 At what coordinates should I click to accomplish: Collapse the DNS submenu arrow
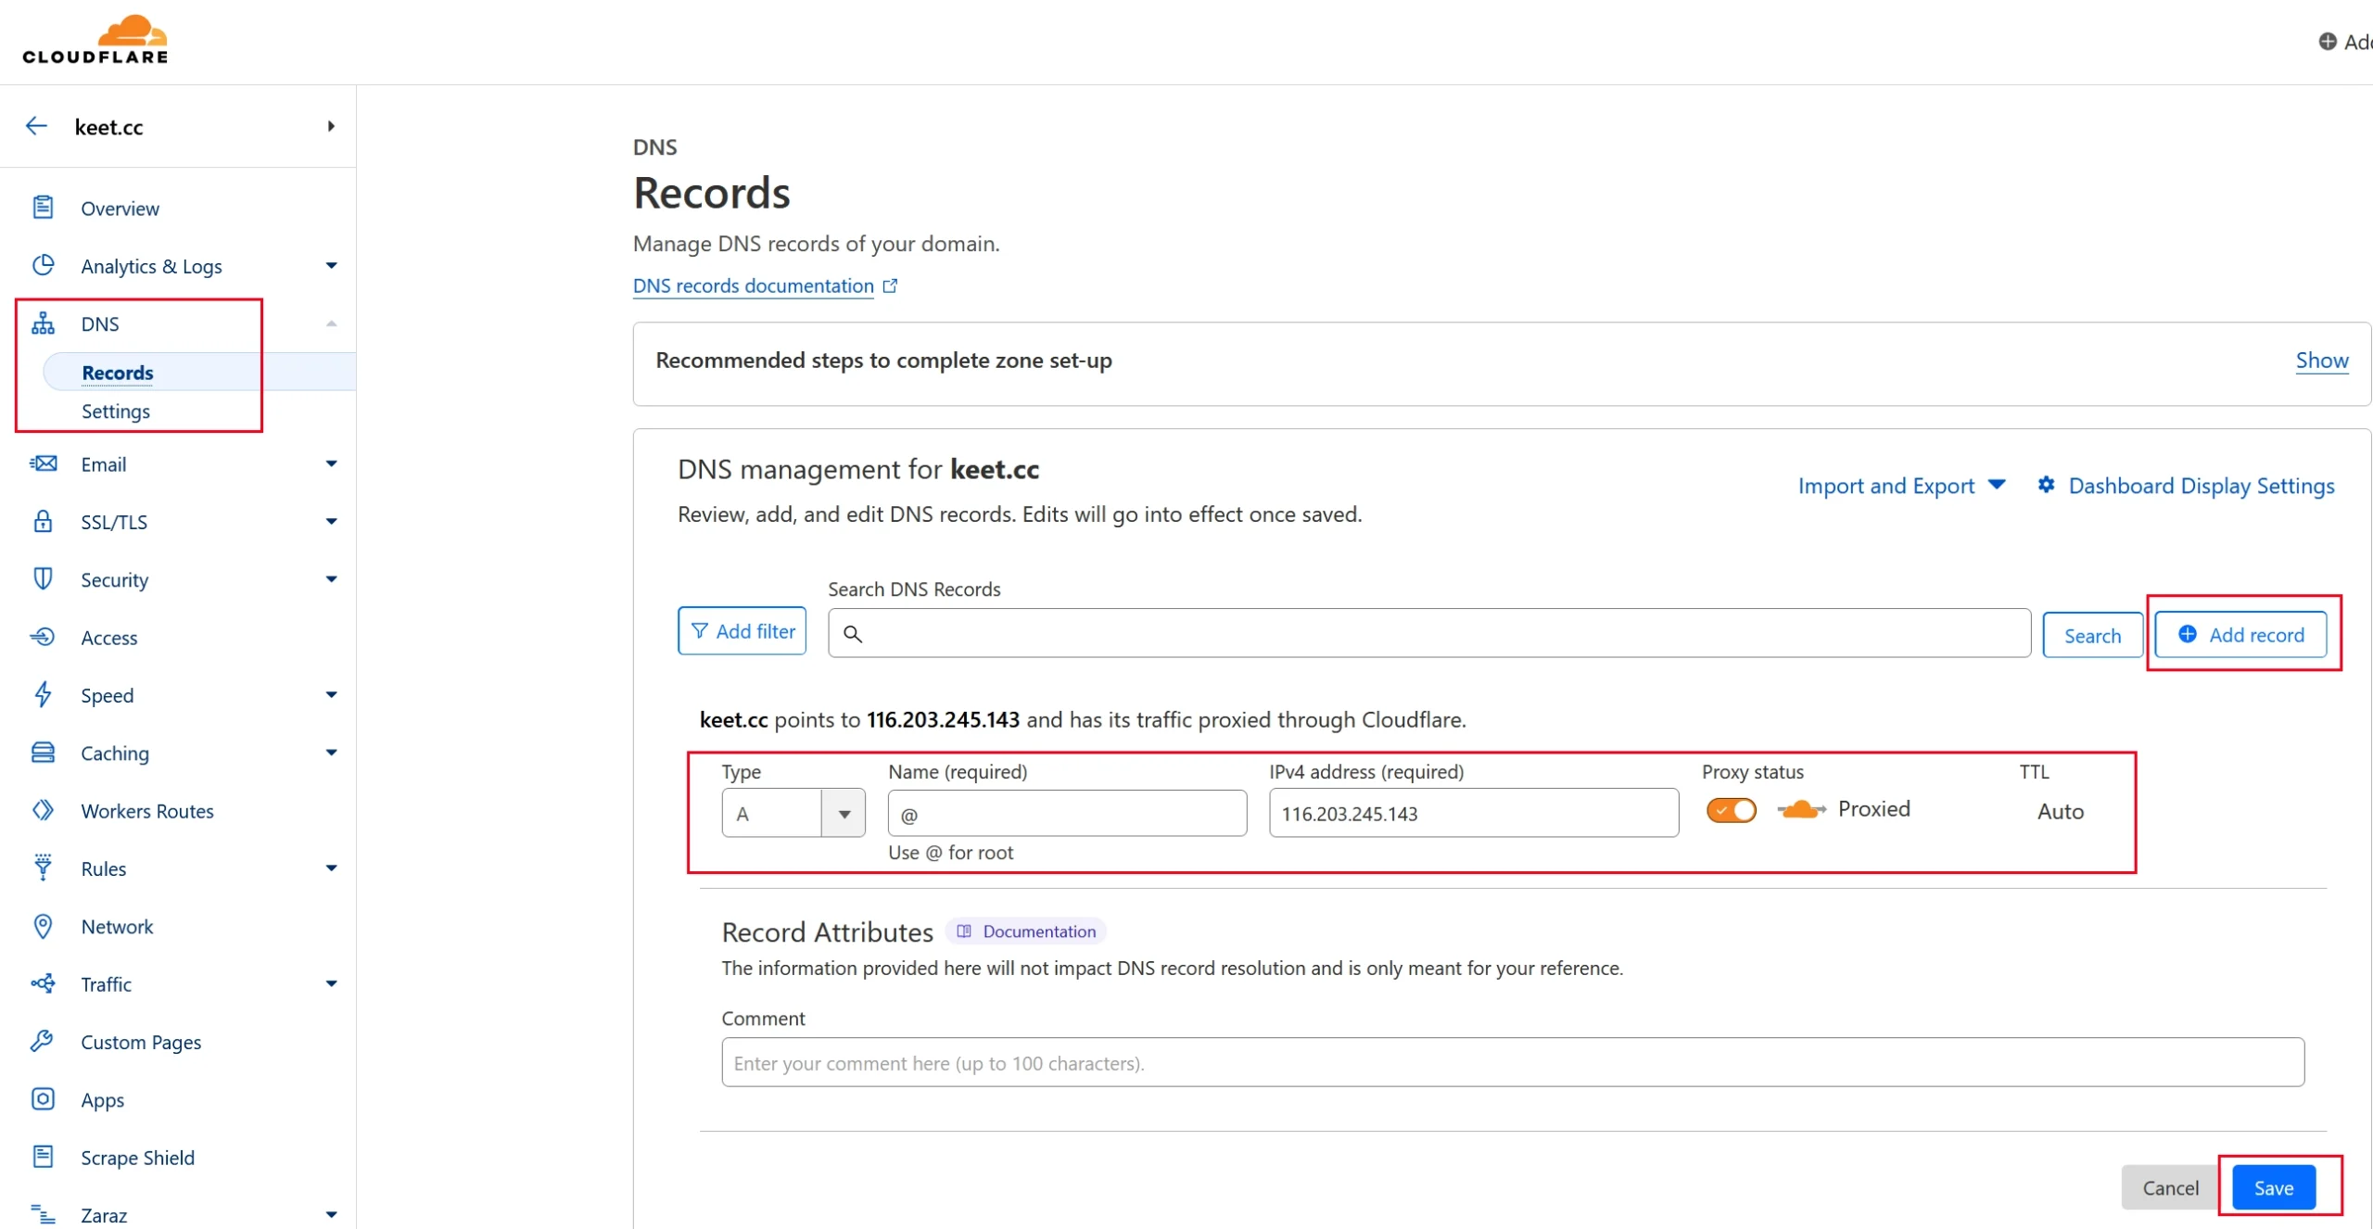[x=331, y=323]
